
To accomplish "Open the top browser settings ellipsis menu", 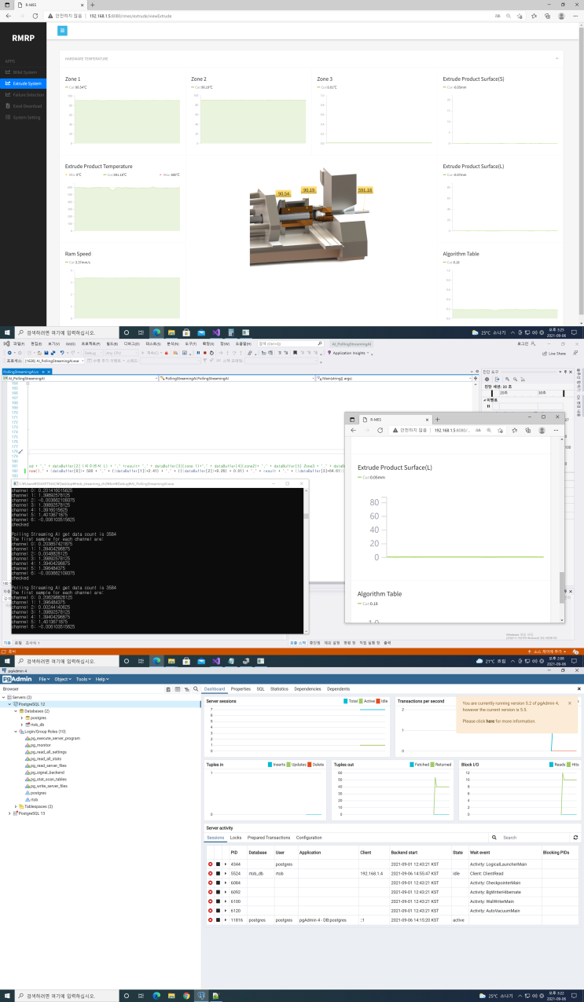I will (x=574, y=16).
